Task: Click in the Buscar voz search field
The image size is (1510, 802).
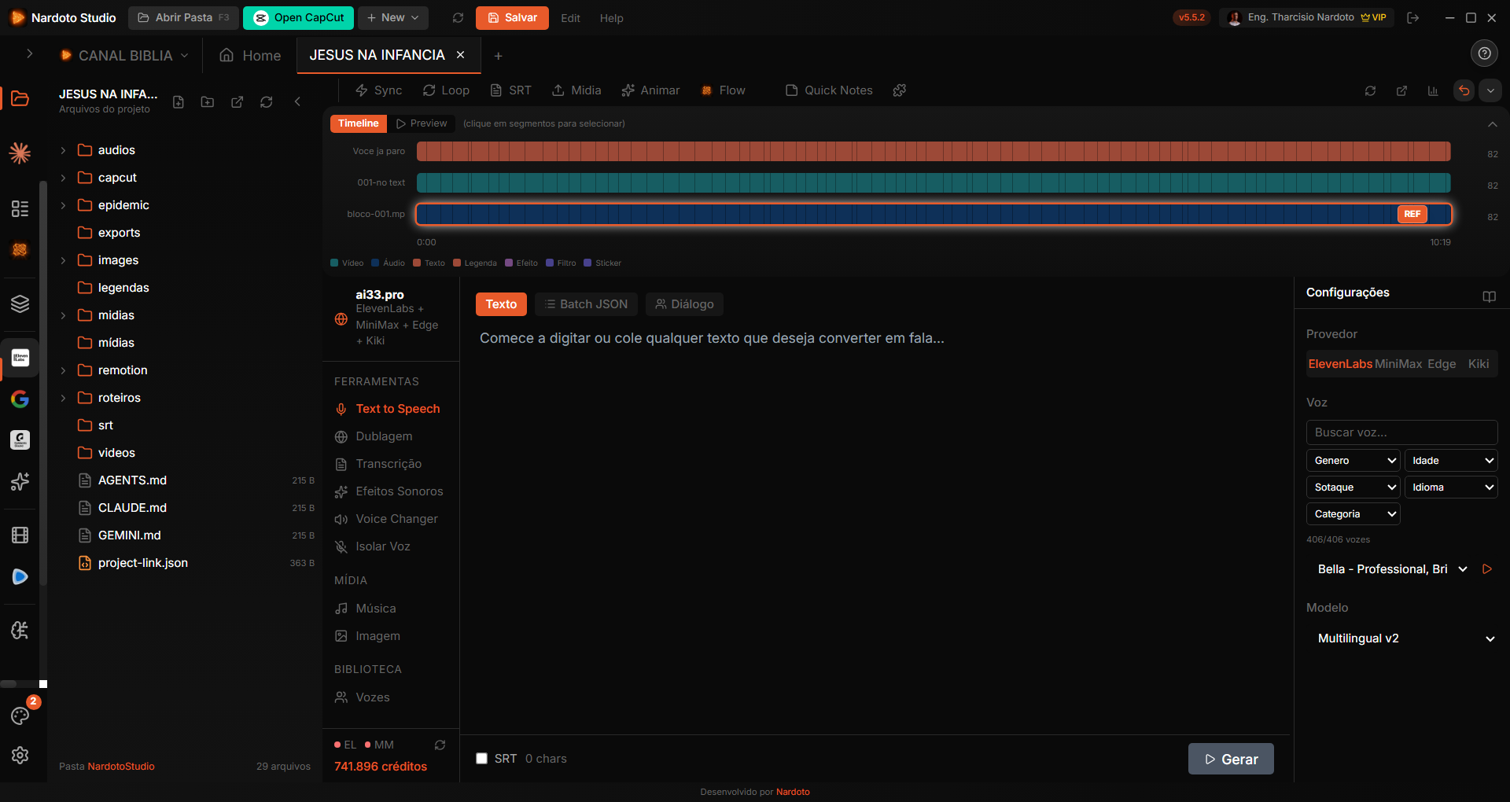Action: pos(1402,432)
